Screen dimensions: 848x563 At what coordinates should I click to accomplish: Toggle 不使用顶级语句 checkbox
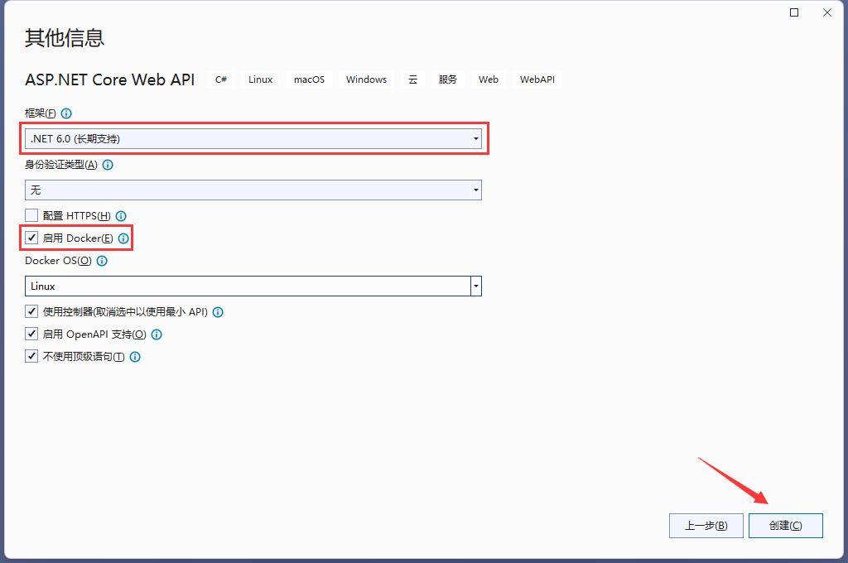31,356
